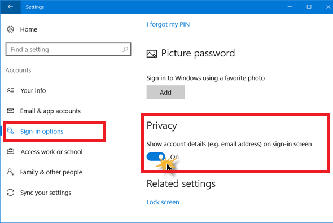The width and height of the screenshot is (333, 223).
Task: Click the magnifier icon in search box
Action: pyautogui.click(x=125, y=50)
